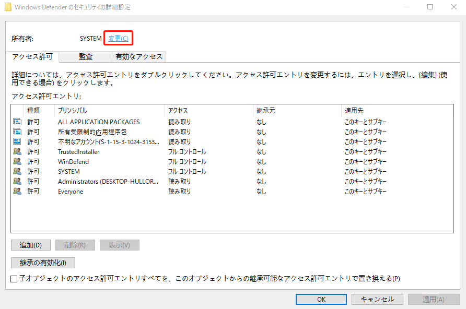The image size is (466, 309).
Task: Click the icon beside 所有受限制的应用程序包
Action: [x=17, y=132]
